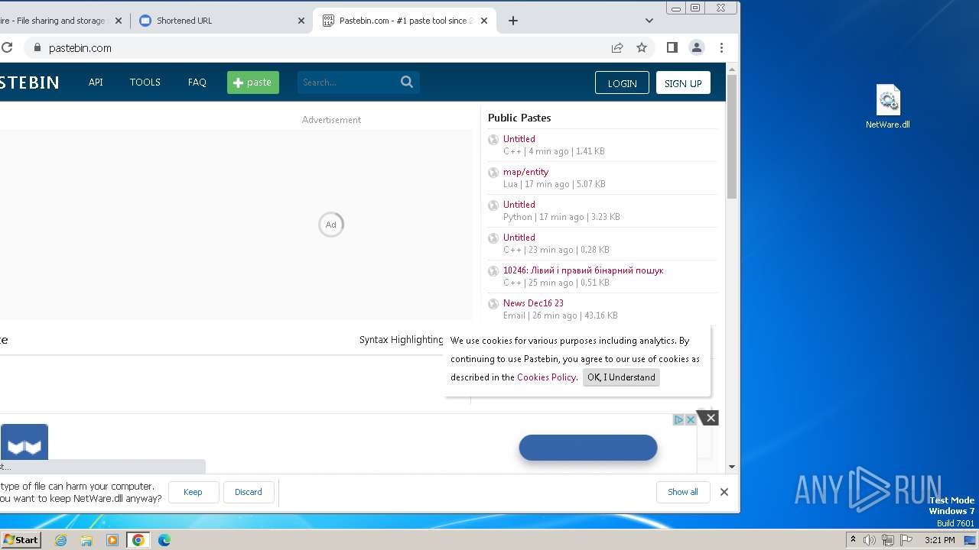Accept cookies with OK, I Understand
The image size is (979, 550).
point(621,377)
